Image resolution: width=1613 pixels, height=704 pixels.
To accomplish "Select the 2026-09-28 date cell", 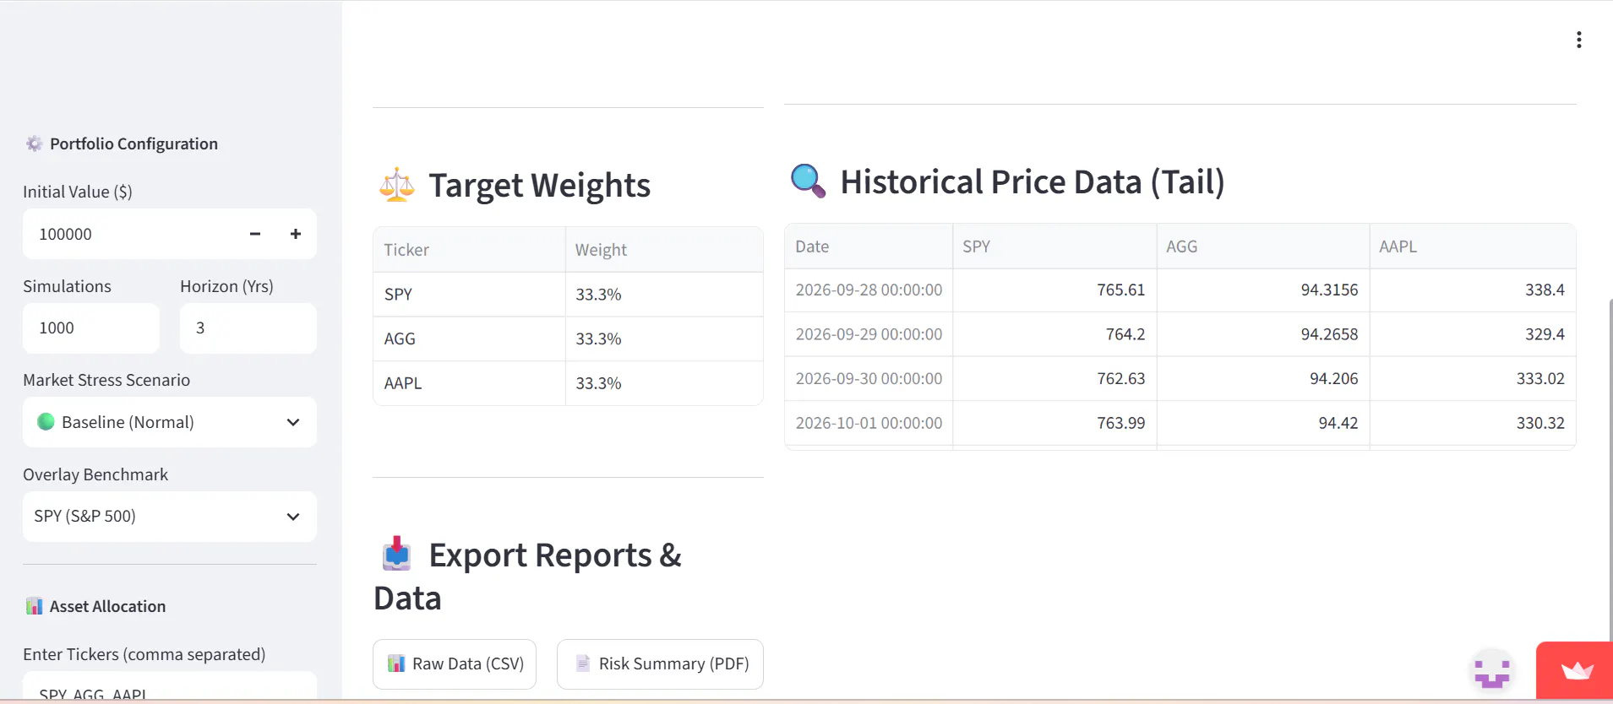I will pos(869,290).
